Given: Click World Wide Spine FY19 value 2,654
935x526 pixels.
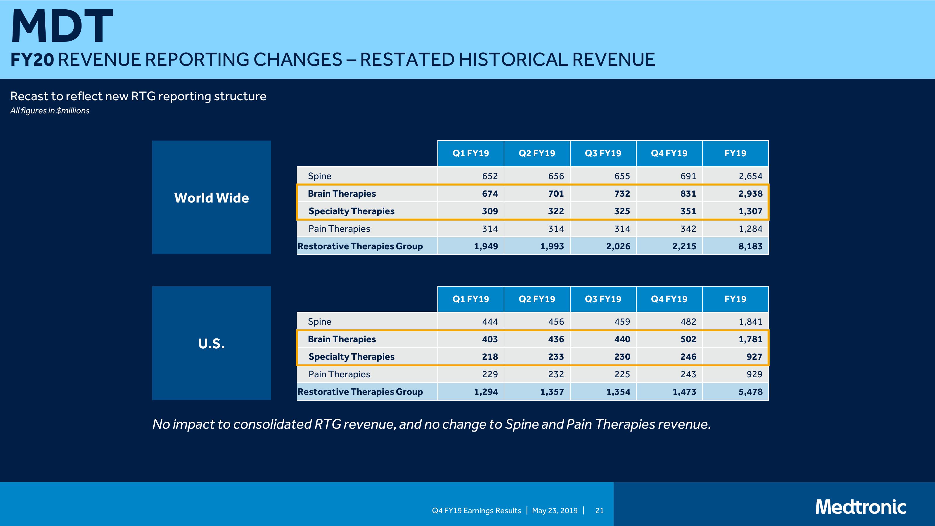Looking at the screenshot, I should 751,176.
